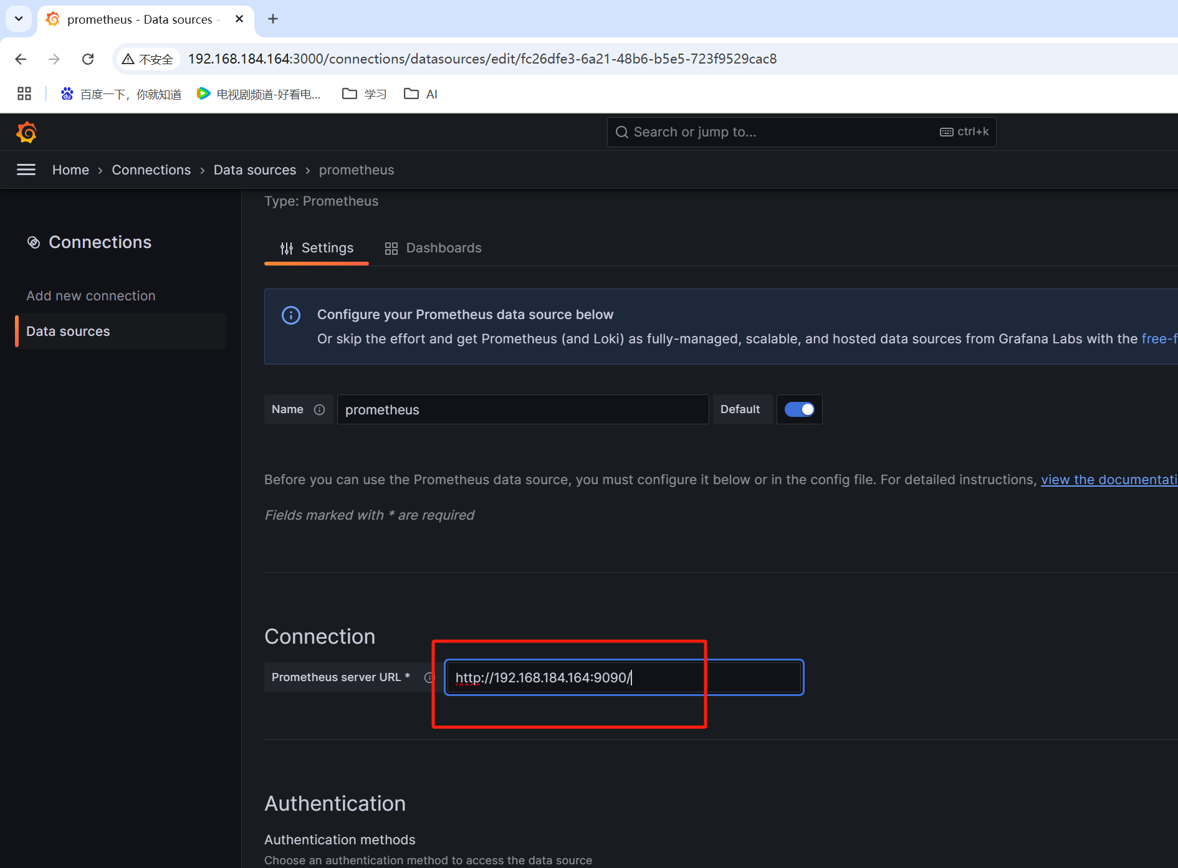Open the 学习 bookmarks folder
Viewport: 1178px width, 868px height.
click(x=365, y=94)
